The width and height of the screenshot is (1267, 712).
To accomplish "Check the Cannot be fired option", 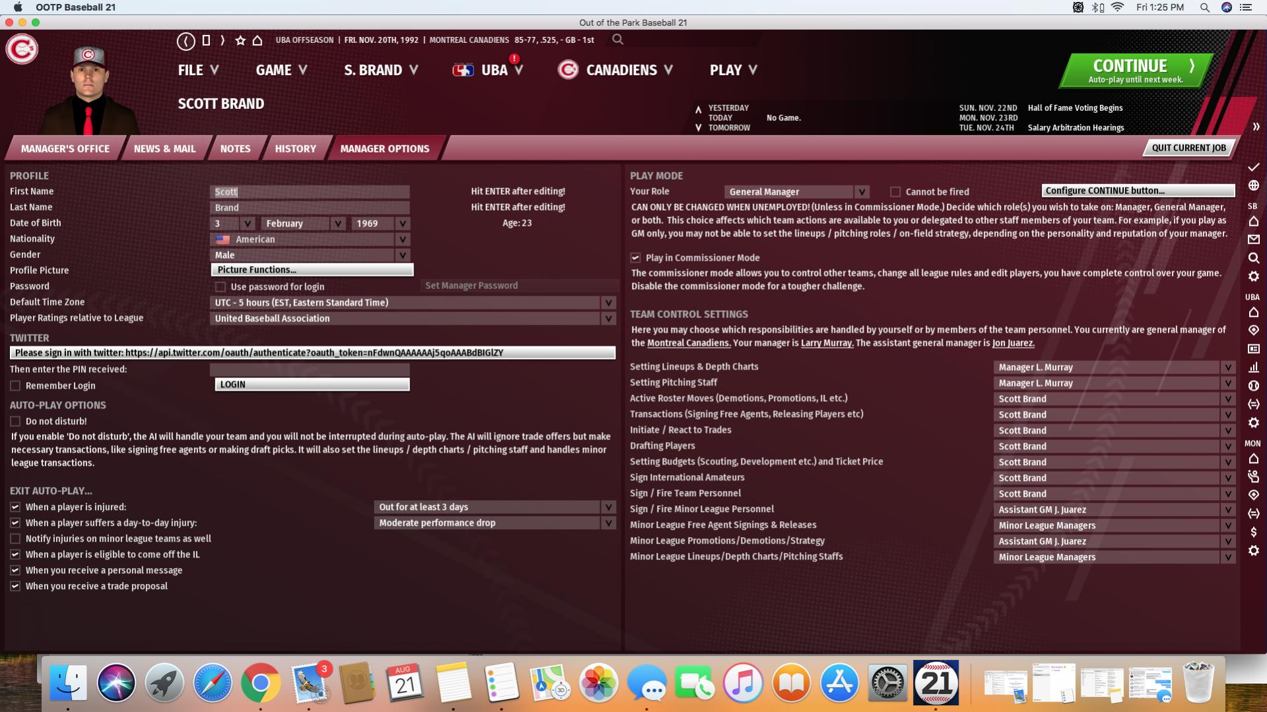I will (x=895, y=192).
